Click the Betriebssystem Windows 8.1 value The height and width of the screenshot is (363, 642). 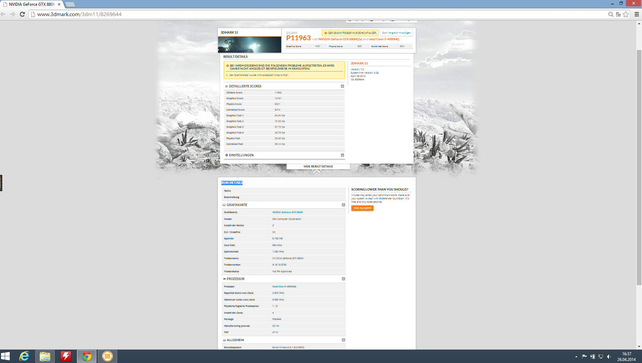[288, 348]
